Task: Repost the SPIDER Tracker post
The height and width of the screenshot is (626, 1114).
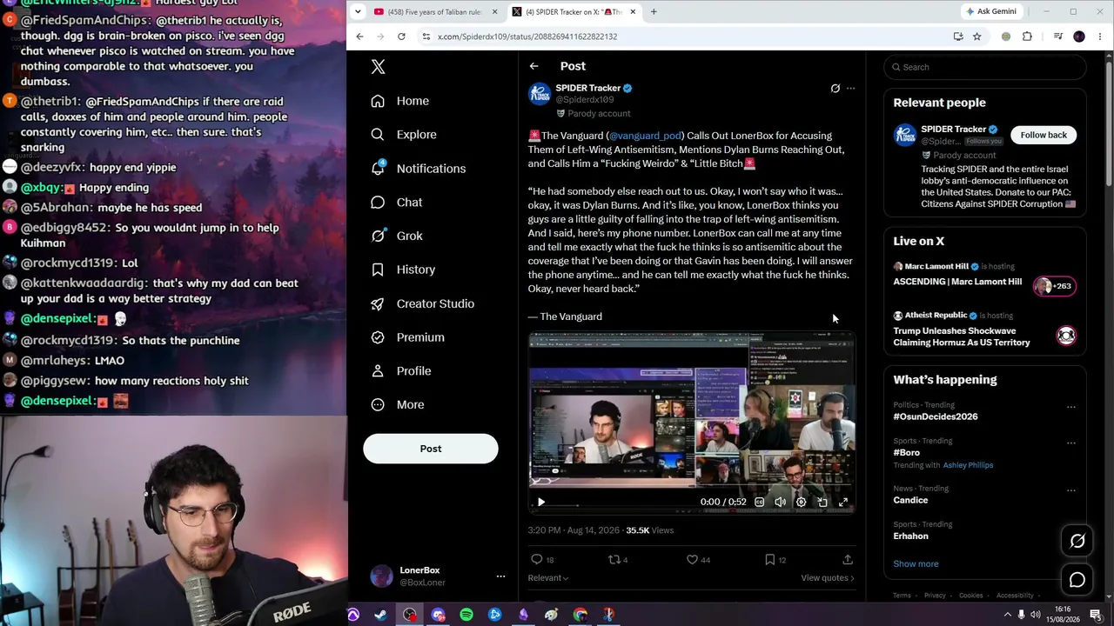Action: [x=617, y=560]
